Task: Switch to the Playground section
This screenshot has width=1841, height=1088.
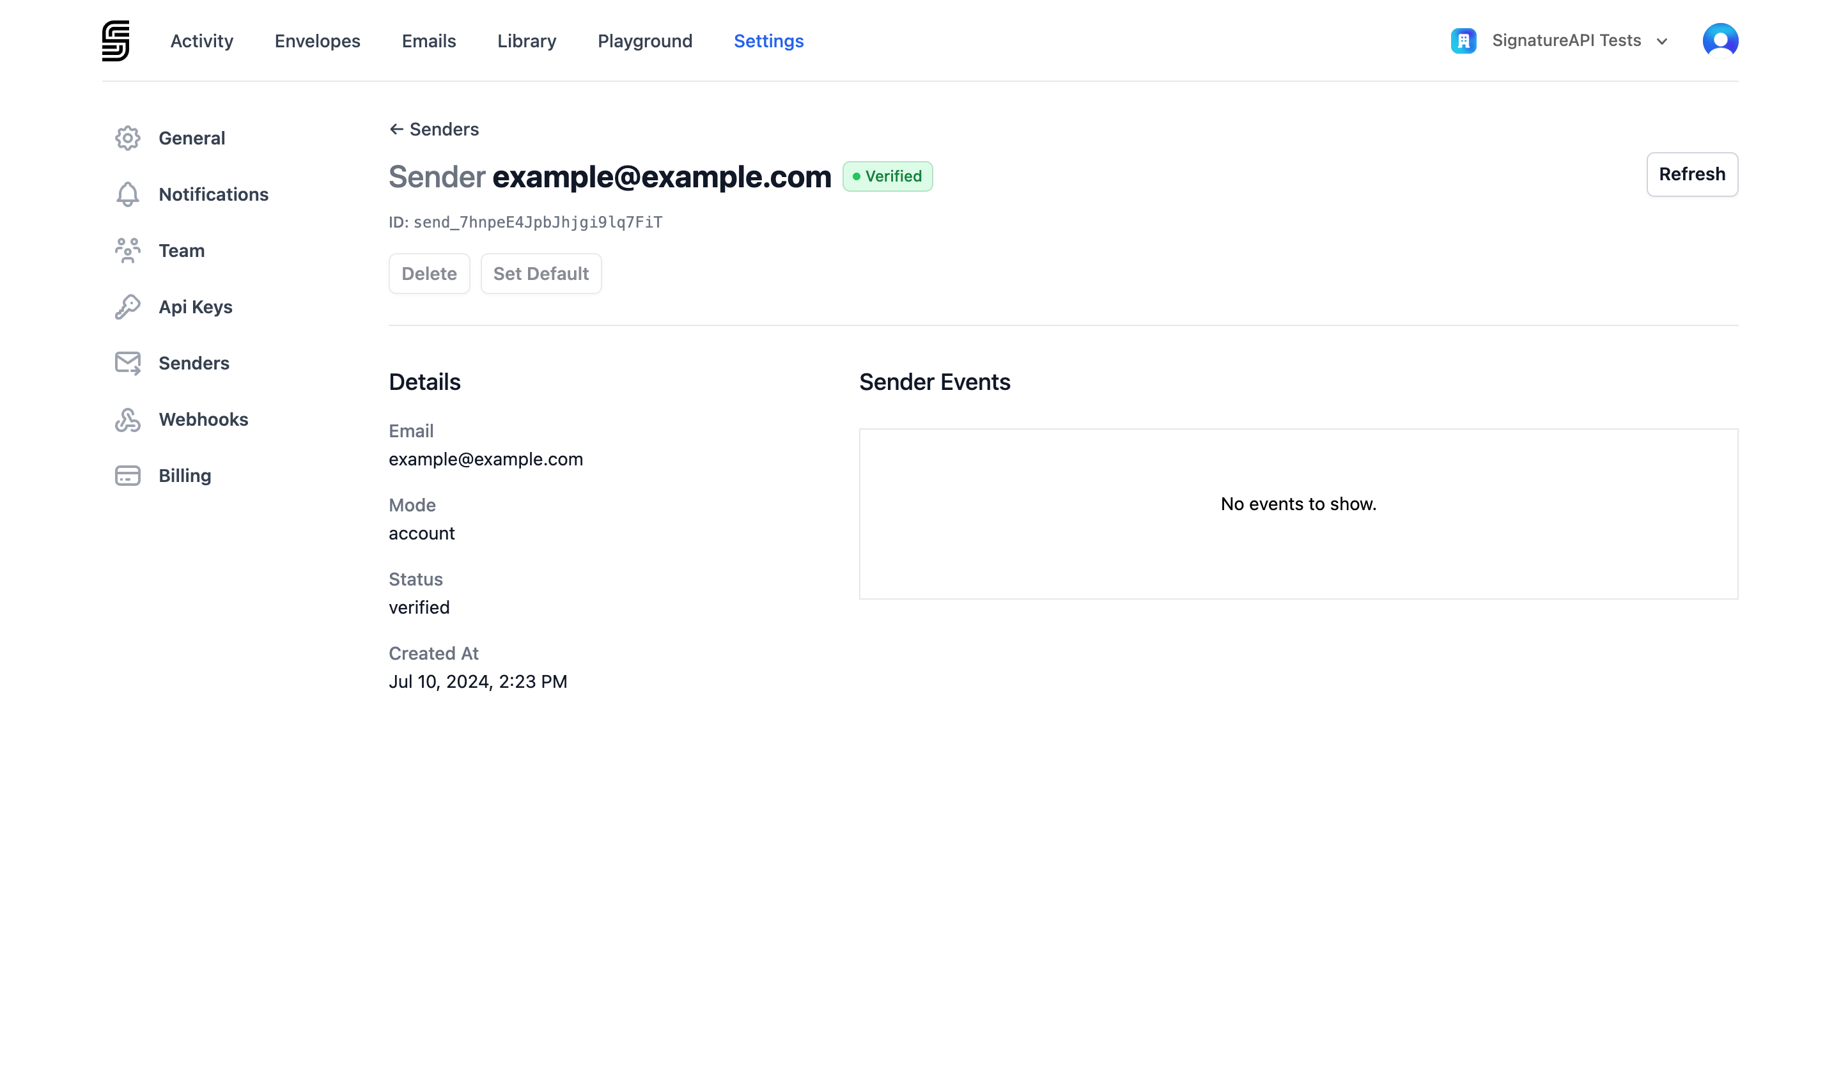Action: pyautogui.click(x=644, y=41)
